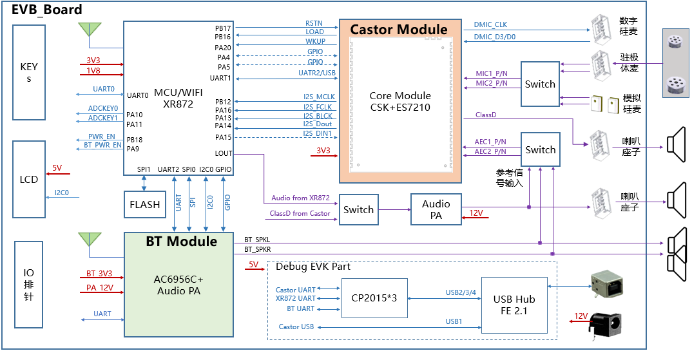Image resolution: width=692 pixels, height=351 pixels.
Task: Select the I2S_BLCK signal label
Action: tap(317, 116)
